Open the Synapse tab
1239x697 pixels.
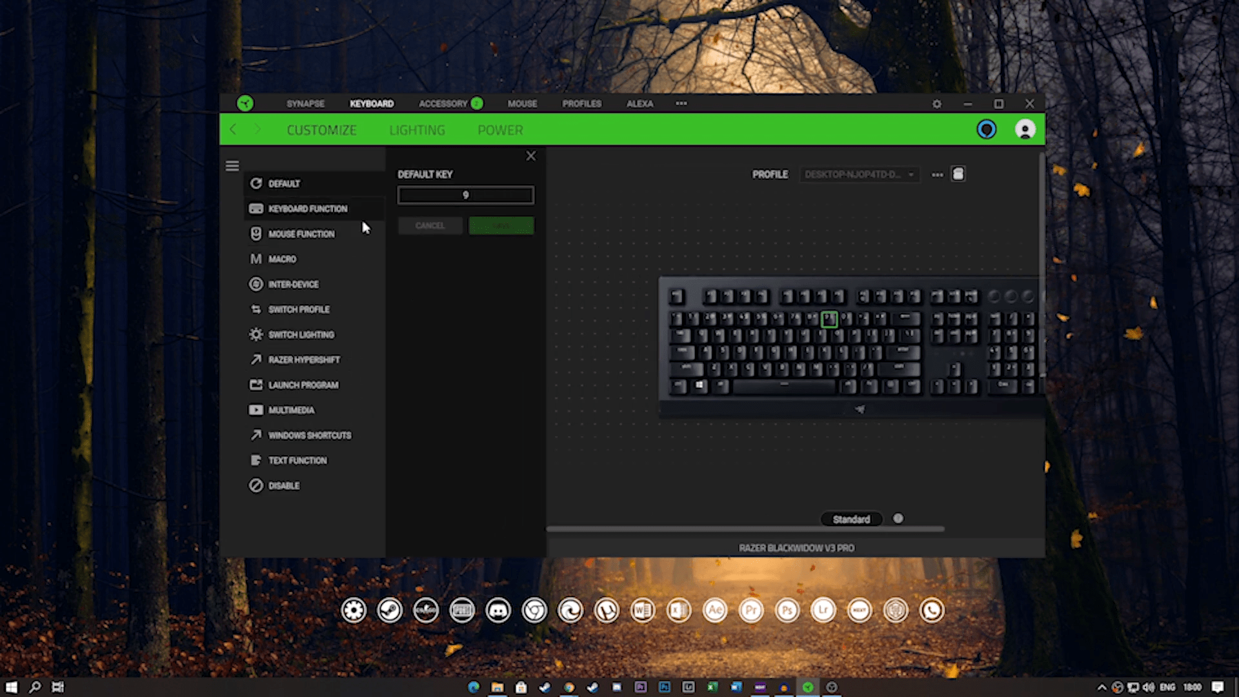pos(305,103)
